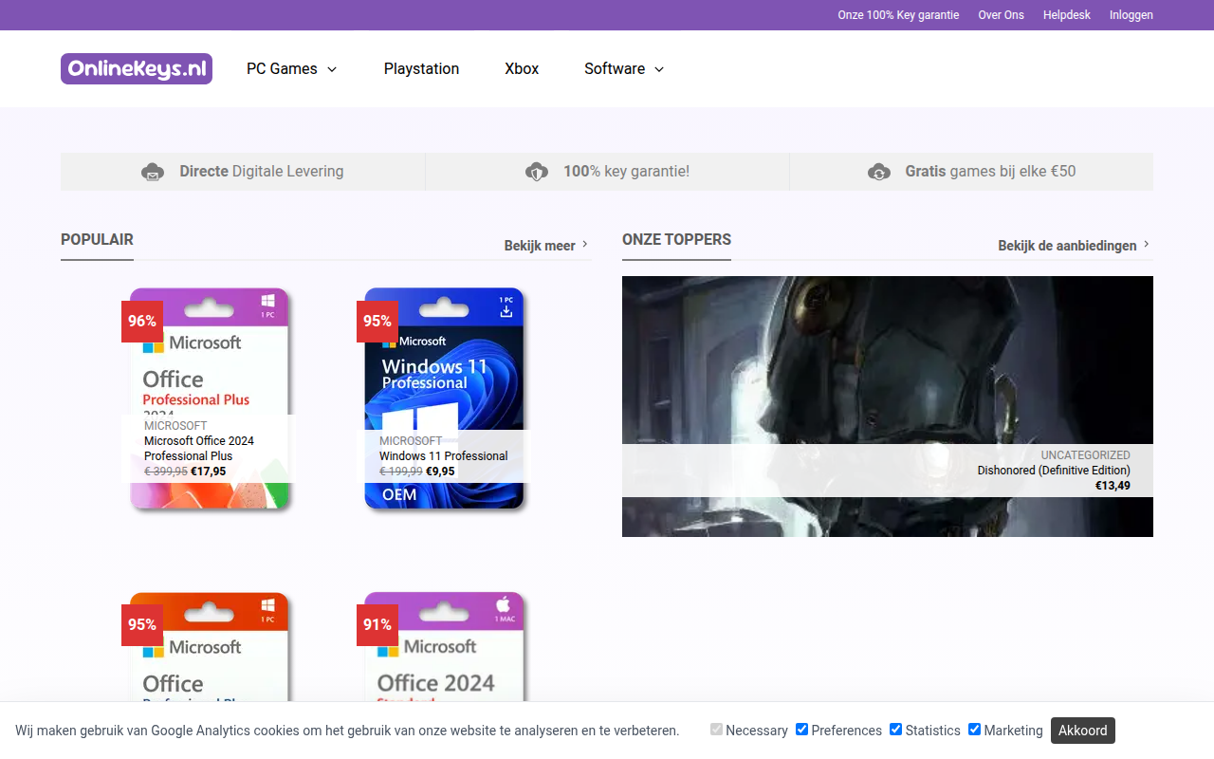Click the ONZE TOPPERS section heading
1214x759 pixels.
pos(676,240)
